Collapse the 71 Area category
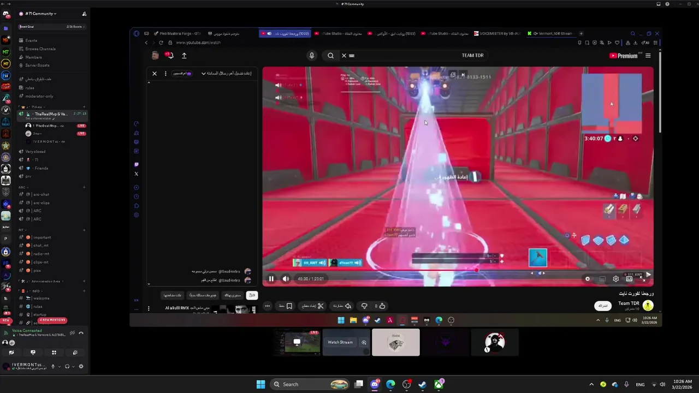Screen dimensions: 699x393 34,107
